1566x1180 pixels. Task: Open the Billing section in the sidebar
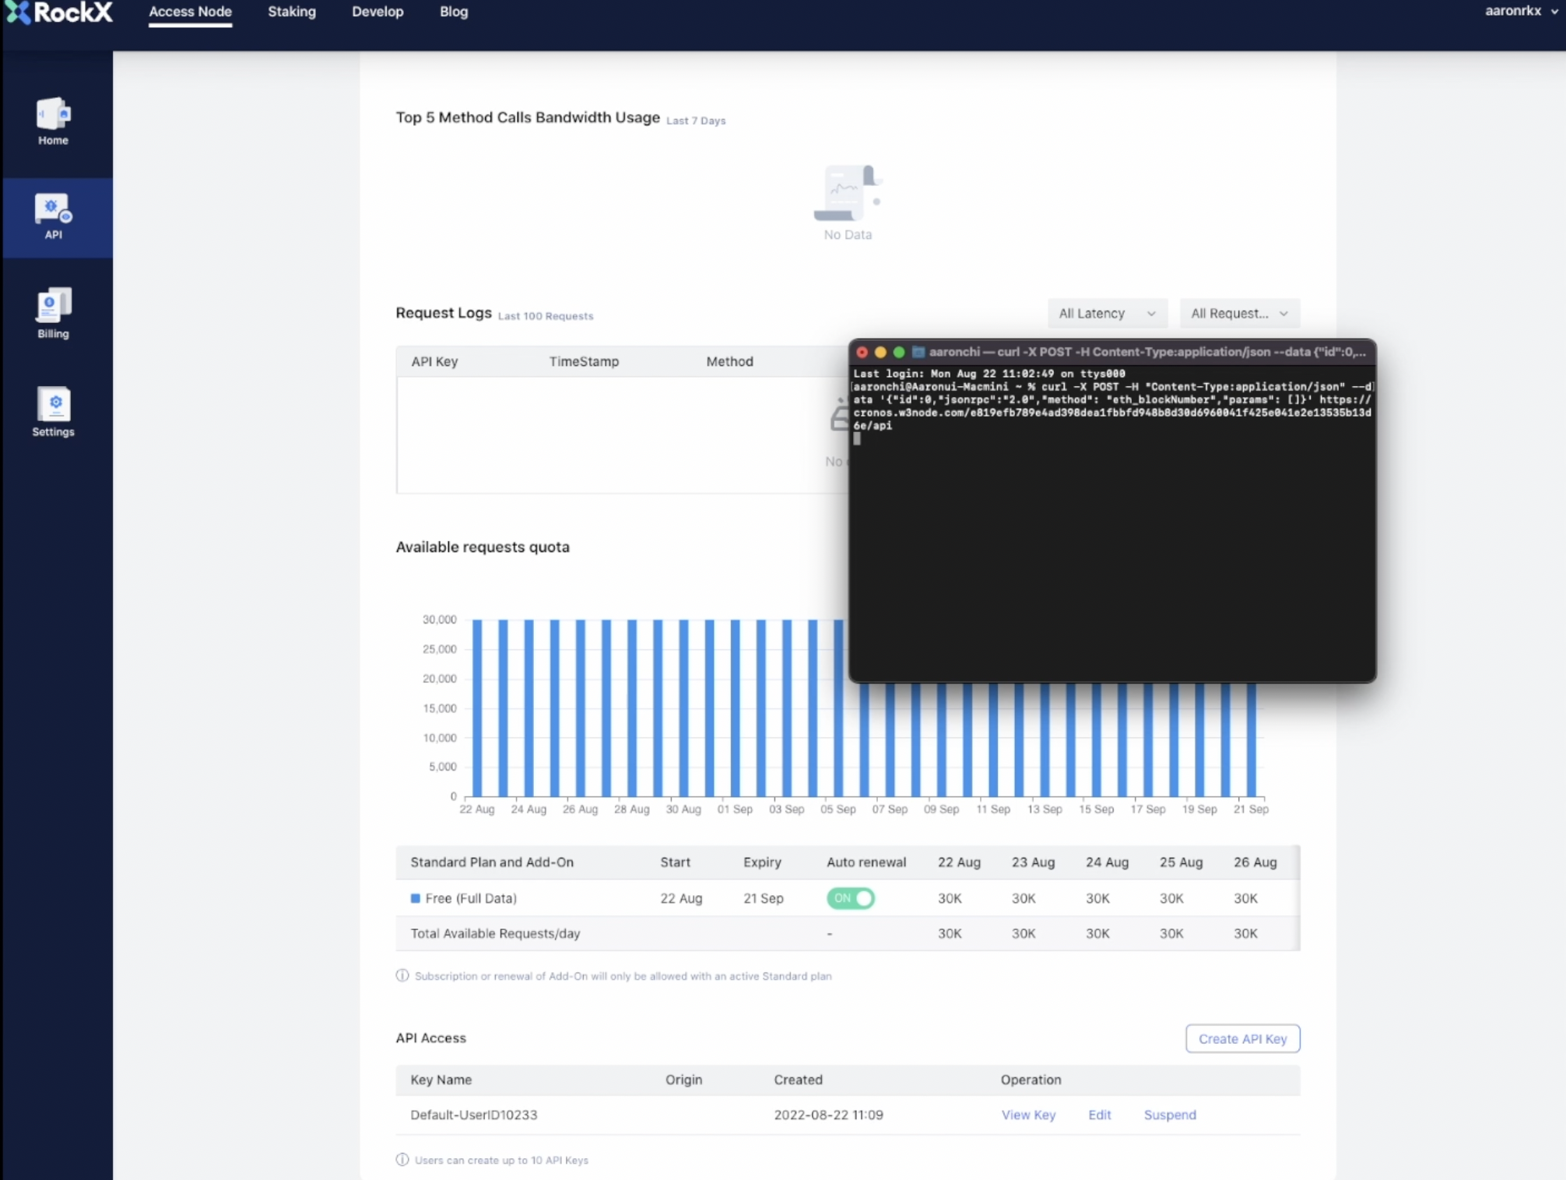(53, 313)
